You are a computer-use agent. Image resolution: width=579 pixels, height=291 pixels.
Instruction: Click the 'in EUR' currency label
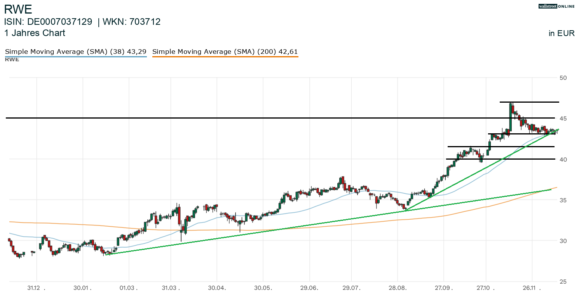pos(561,33)
